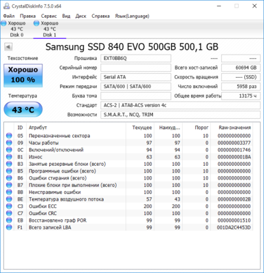The image size is (264, 273).
Task: Click the status circle for attribute BE
Action: tap(9, 199)
